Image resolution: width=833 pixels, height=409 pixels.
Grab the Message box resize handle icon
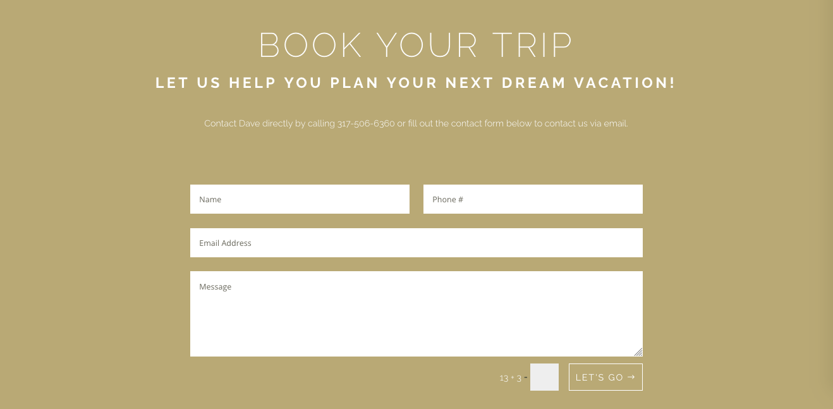(x=638, y=352)
